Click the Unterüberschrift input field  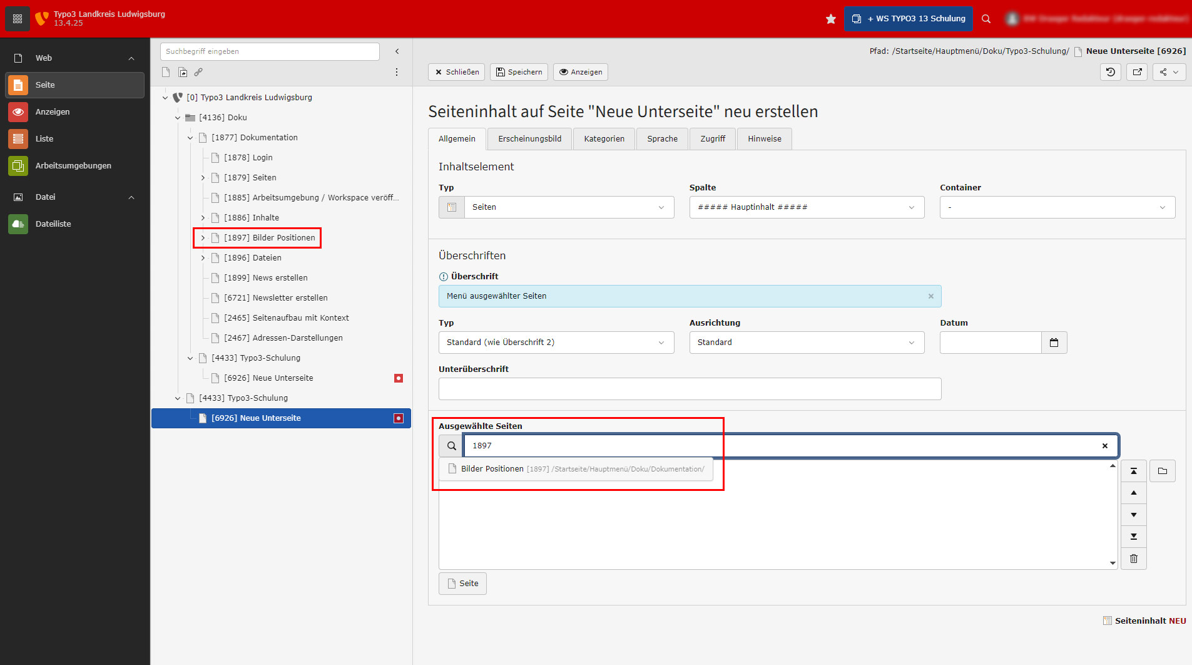[x=690, y=389]
